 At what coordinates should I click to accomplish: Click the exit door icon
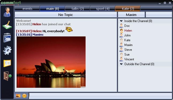click(7, 76)
